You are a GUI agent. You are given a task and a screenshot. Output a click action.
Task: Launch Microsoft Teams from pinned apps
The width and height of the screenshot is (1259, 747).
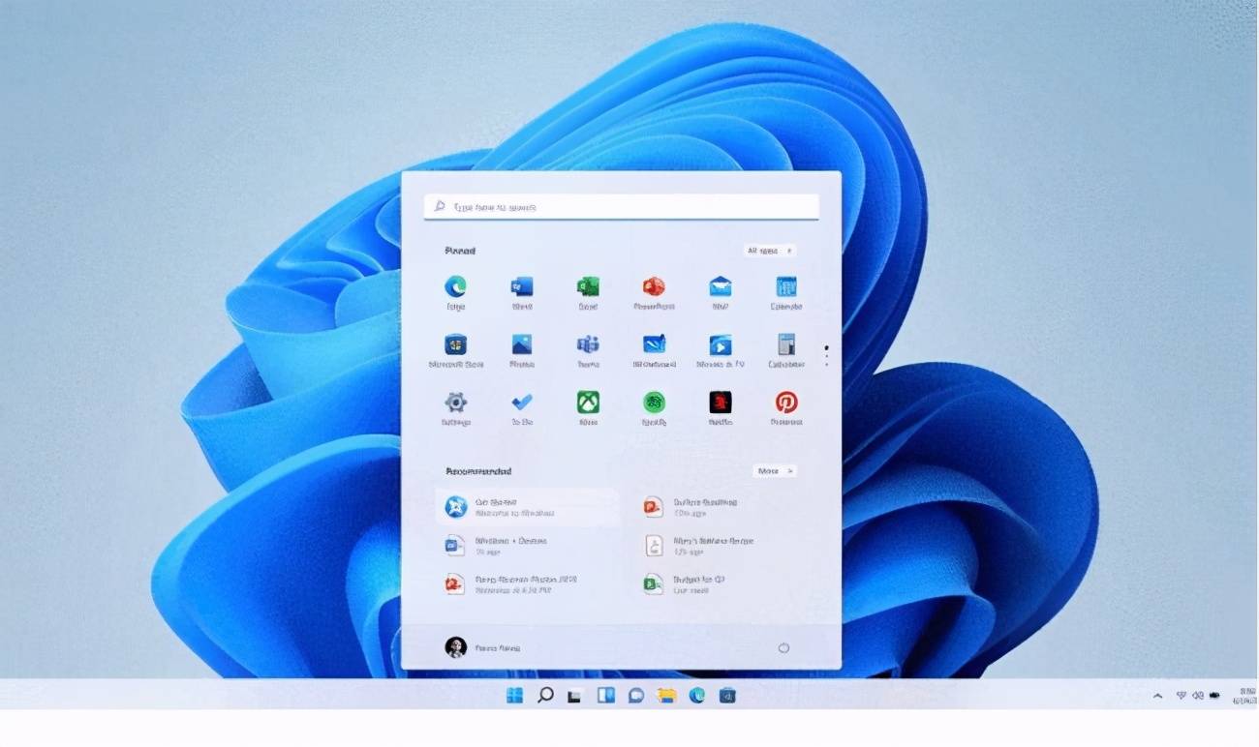[x=588, y=344]
